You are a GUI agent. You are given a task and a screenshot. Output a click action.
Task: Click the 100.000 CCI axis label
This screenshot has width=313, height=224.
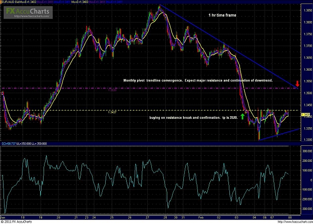[x=308, y=170]
